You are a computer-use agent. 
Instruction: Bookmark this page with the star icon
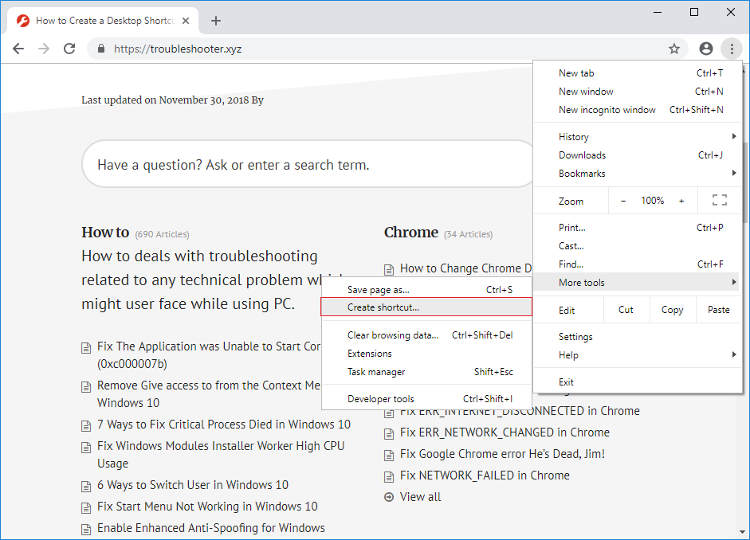pos(674,49)
